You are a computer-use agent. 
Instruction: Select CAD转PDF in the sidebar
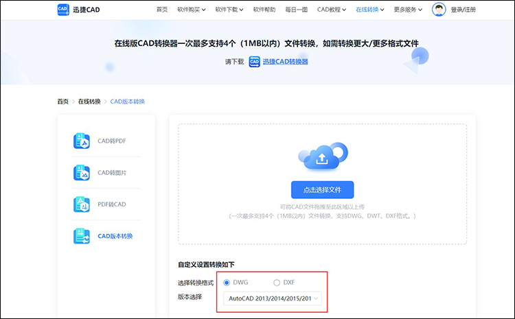coord(112,141)
